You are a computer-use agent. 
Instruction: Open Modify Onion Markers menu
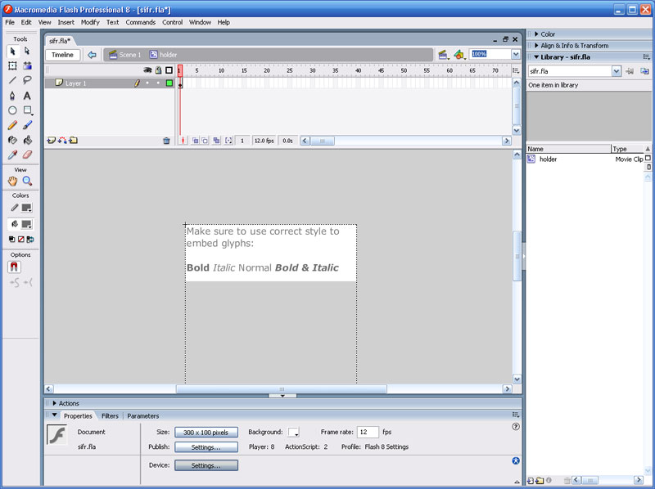228,141
